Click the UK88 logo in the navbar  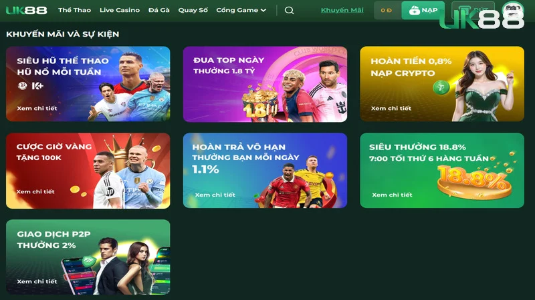pos(27,10)
